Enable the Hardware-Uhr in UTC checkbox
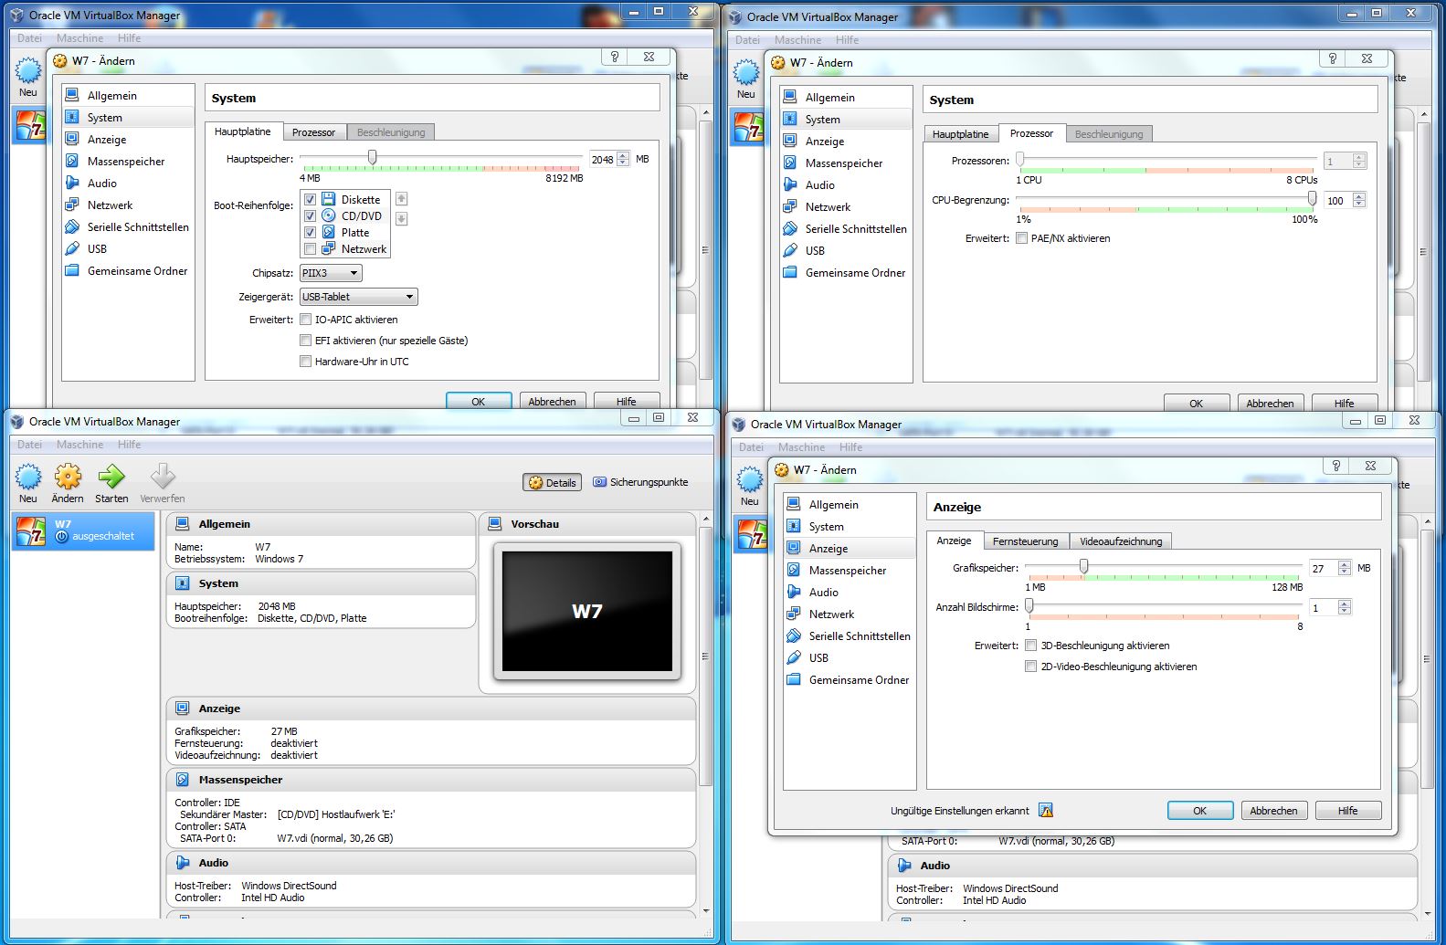The image size is (1446, 945). coord(306,362)
